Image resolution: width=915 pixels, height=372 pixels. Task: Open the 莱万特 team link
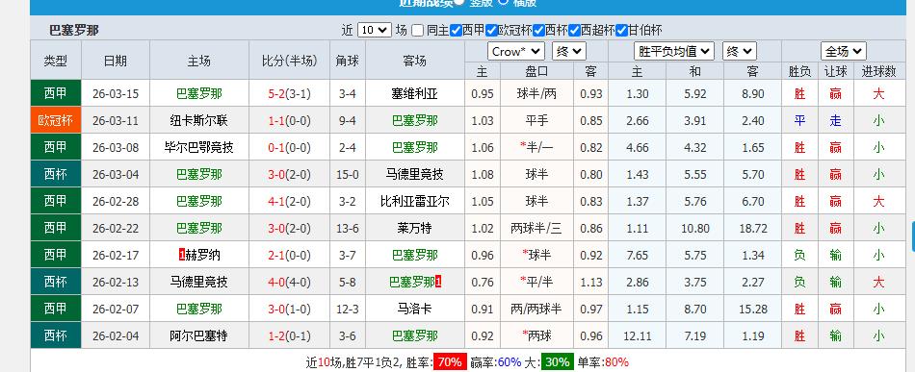(415, 228)
